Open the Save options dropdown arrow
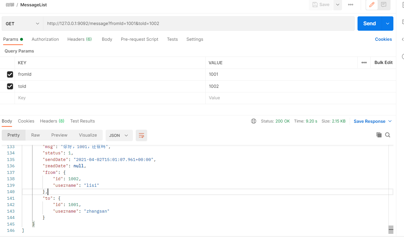This screenshot has width=404, height=237. (337, 5)
